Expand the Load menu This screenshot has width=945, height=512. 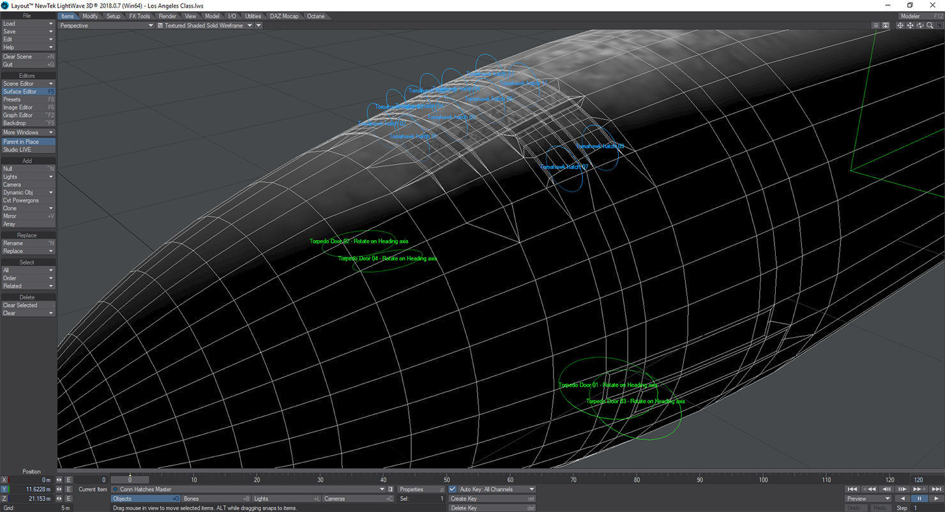28,24
